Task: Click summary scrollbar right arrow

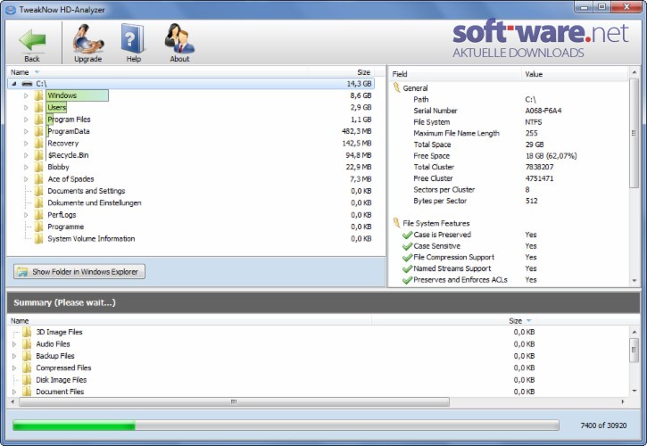Action: point(623,401)
